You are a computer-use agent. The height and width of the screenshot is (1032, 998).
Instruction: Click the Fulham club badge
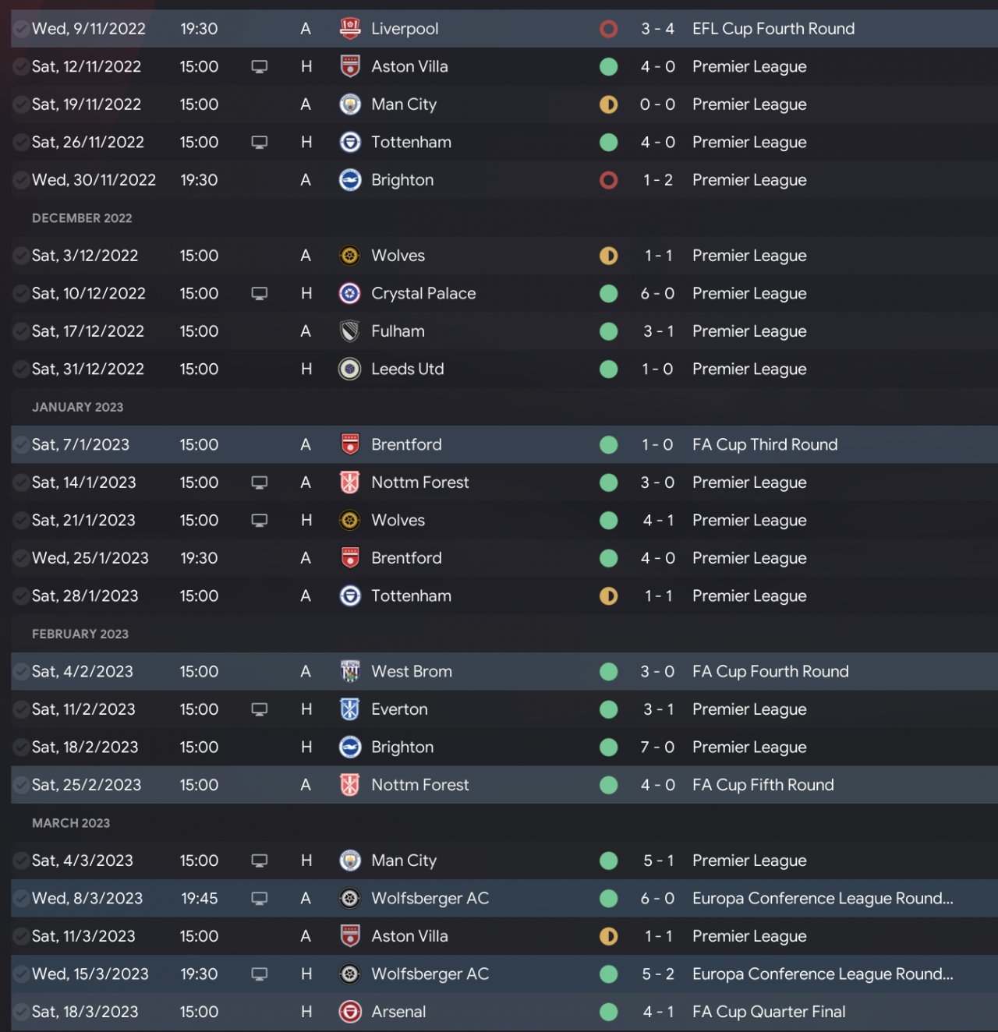(350, 331)
